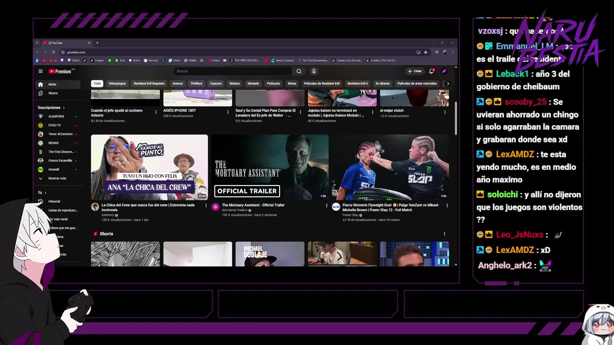614x345 pixels.
Task: Open the Kick bookmark
Action: click(x=120, y=60)
